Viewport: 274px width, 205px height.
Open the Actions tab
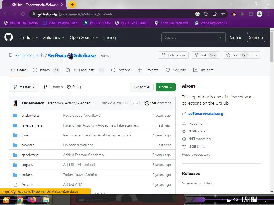click(121, 70)
